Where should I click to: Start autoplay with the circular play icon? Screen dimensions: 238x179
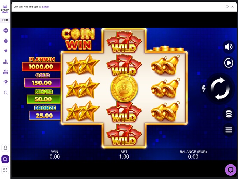point(229,63)
